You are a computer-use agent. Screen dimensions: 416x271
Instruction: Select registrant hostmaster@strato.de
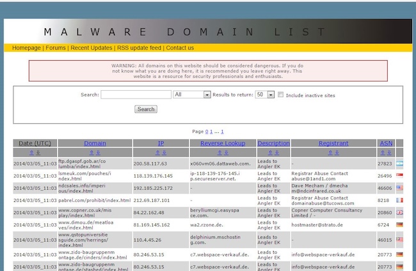pos(317,225)
